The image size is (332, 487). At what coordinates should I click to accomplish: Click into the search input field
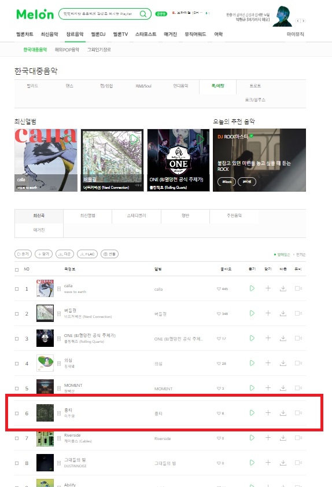tap(99, 14)
